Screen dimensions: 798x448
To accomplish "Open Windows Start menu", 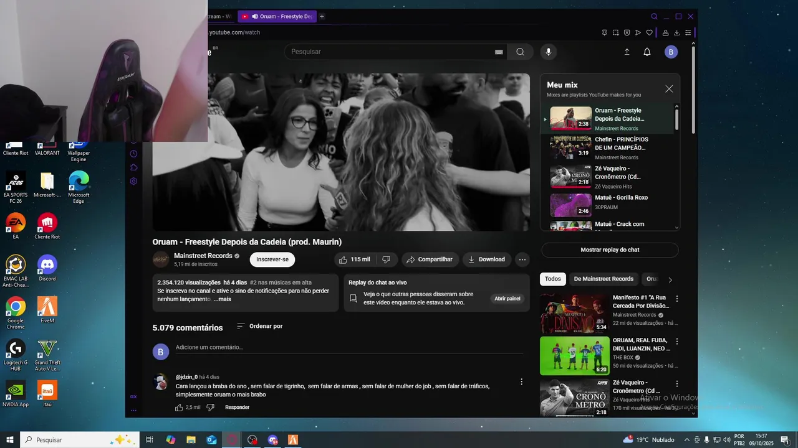I will coord(10,440).
